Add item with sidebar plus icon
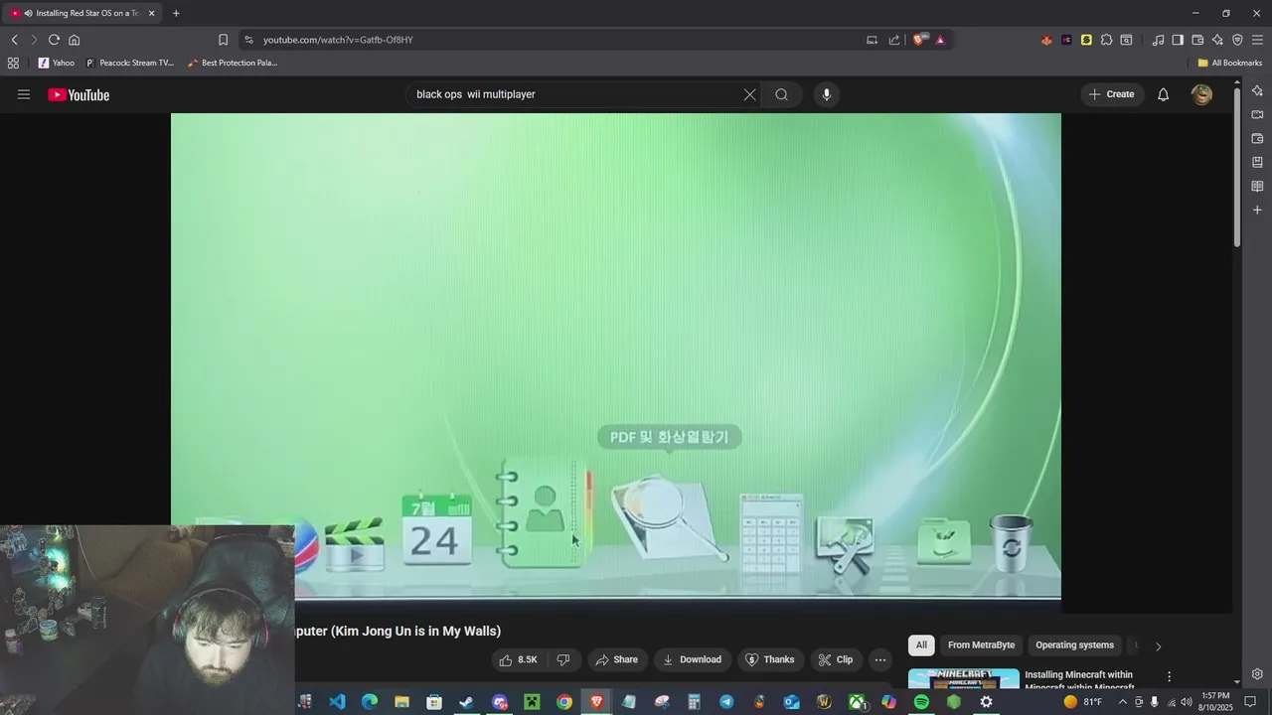 [1257, 210]
